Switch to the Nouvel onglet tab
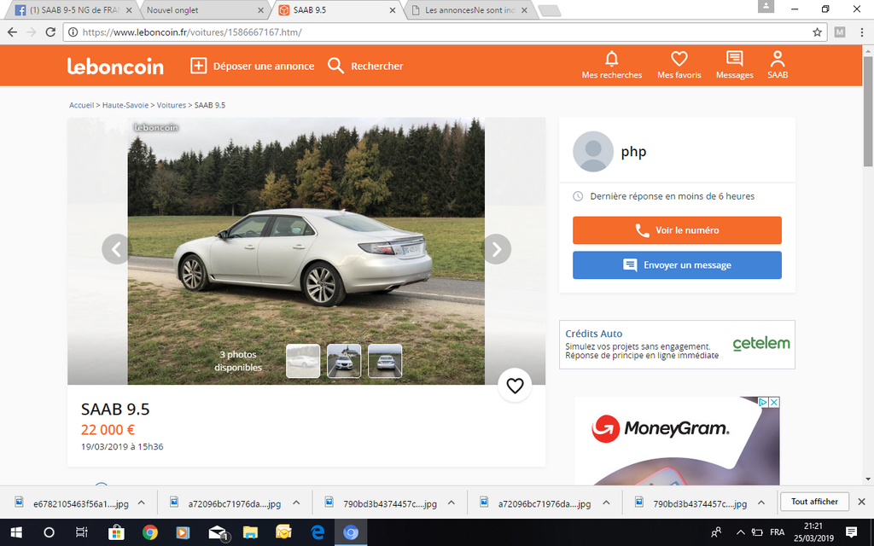Image resolution: width=874 pixels, height=546 pixels. click(x=205, y=10)
